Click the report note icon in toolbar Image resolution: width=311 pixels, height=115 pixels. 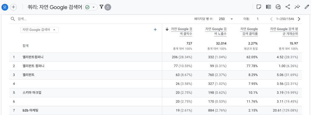(x=259, y=7)
